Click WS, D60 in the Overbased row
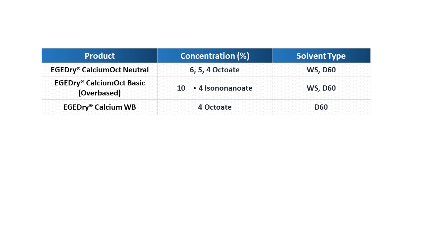 pos(321,88)
